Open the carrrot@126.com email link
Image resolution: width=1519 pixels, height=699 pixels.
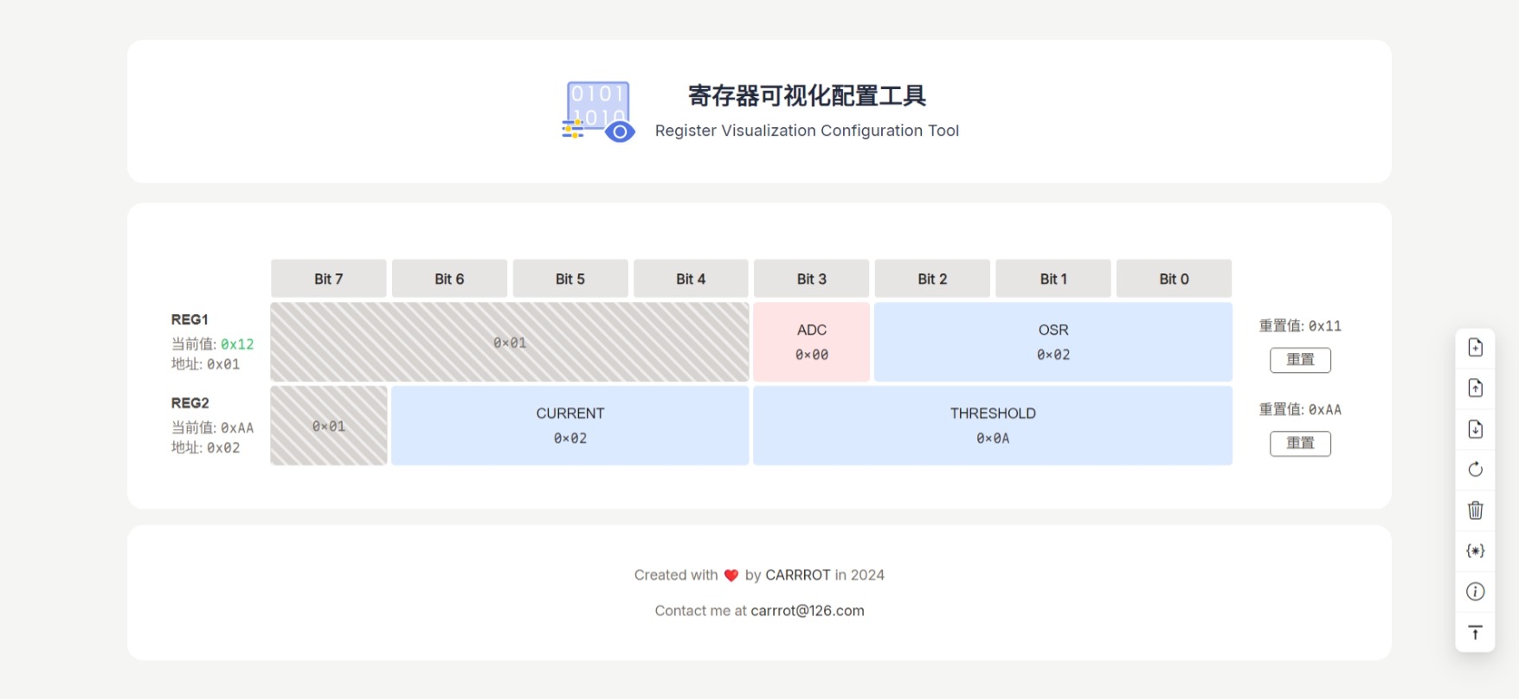(807, 611)
